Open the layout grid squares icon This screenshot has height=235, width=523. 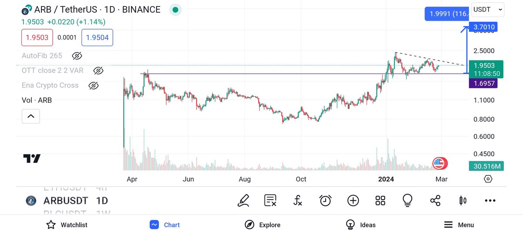tap(380, 200)
